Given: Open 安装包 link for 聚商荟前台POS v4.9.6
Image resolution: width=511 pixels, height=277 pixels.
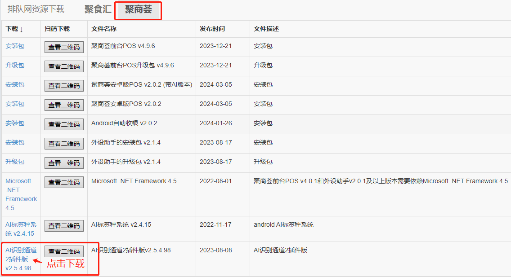Looking at the screenshot, I should pyautogui.click(x=15, y=46).
